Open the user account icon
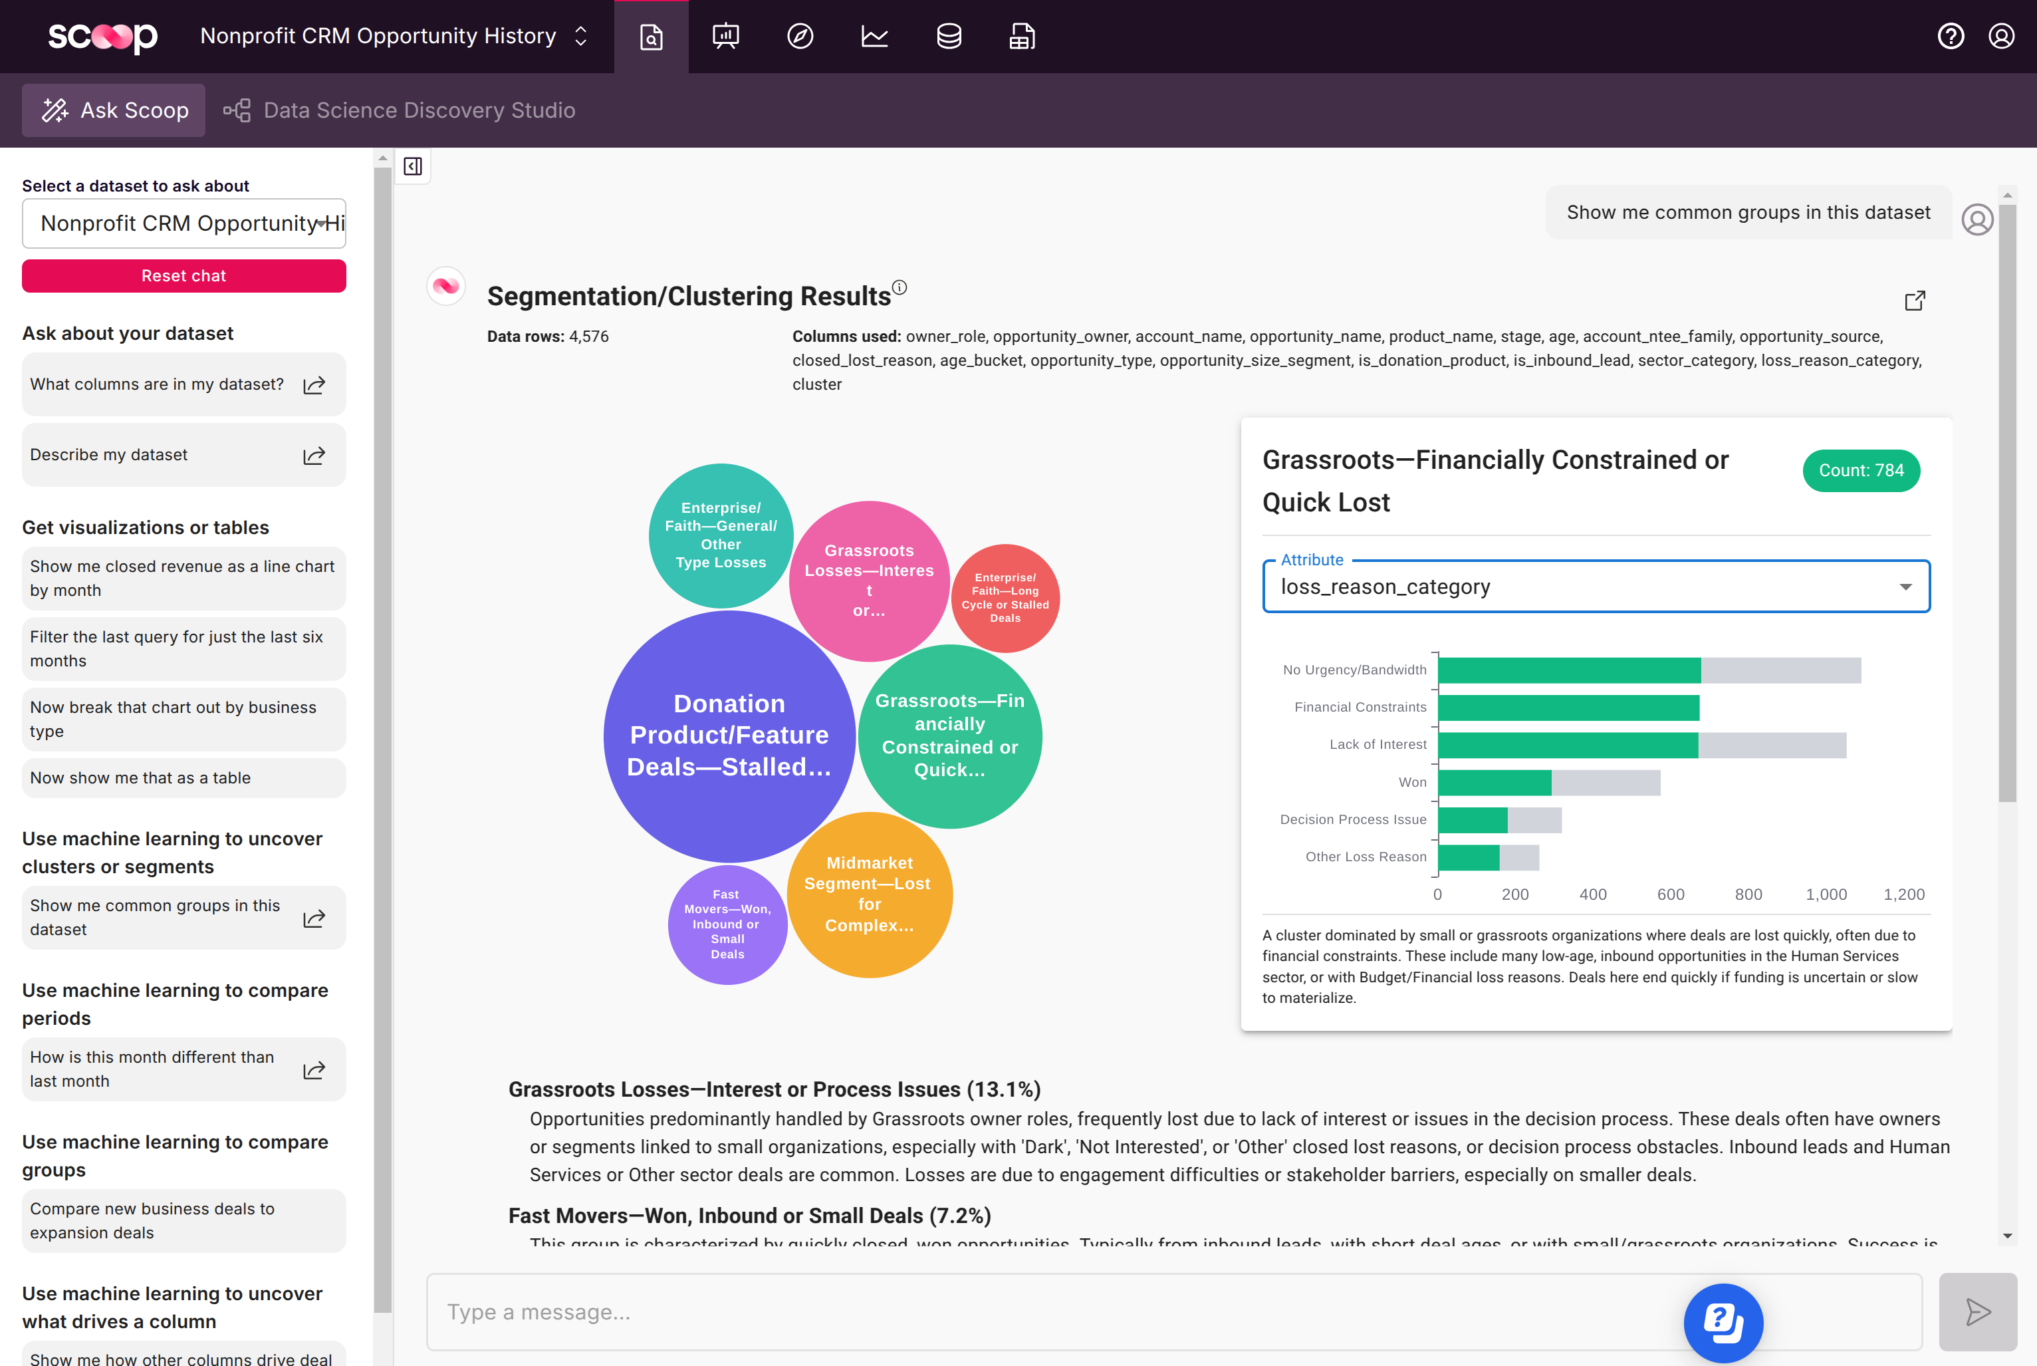The height and width of the screenshot is (1366, 2037). (x=2002, y=36)
